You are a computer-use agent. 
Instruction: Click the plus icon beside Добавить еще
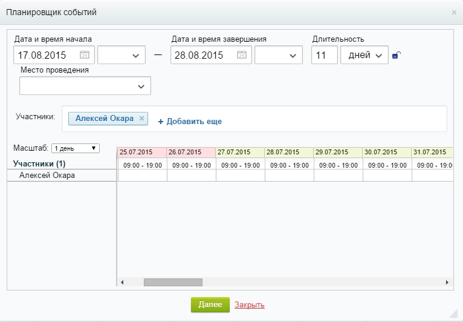(x=161, y=122)
